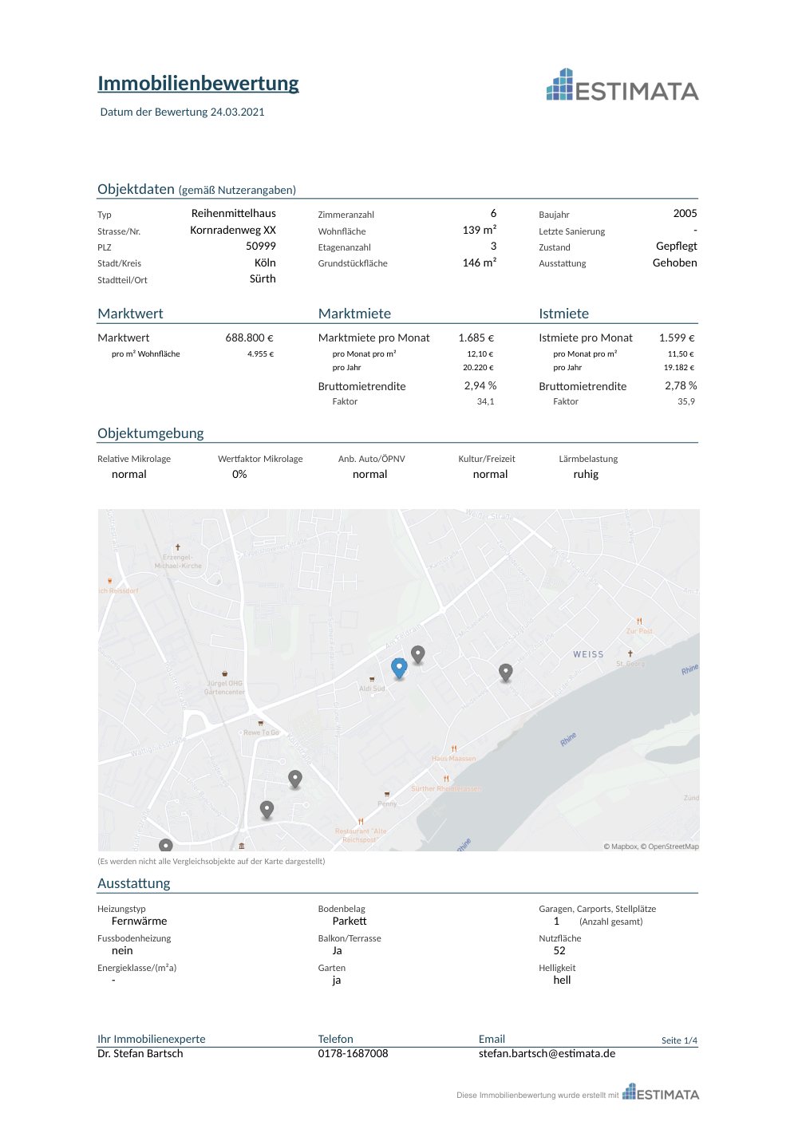Select the Zustand value Gepflegt

[x=677, y=247]
